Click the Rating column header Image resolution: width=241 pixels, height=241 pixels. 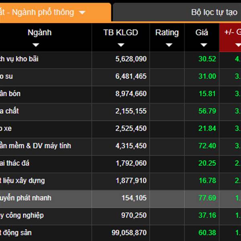tap(167, 33)
